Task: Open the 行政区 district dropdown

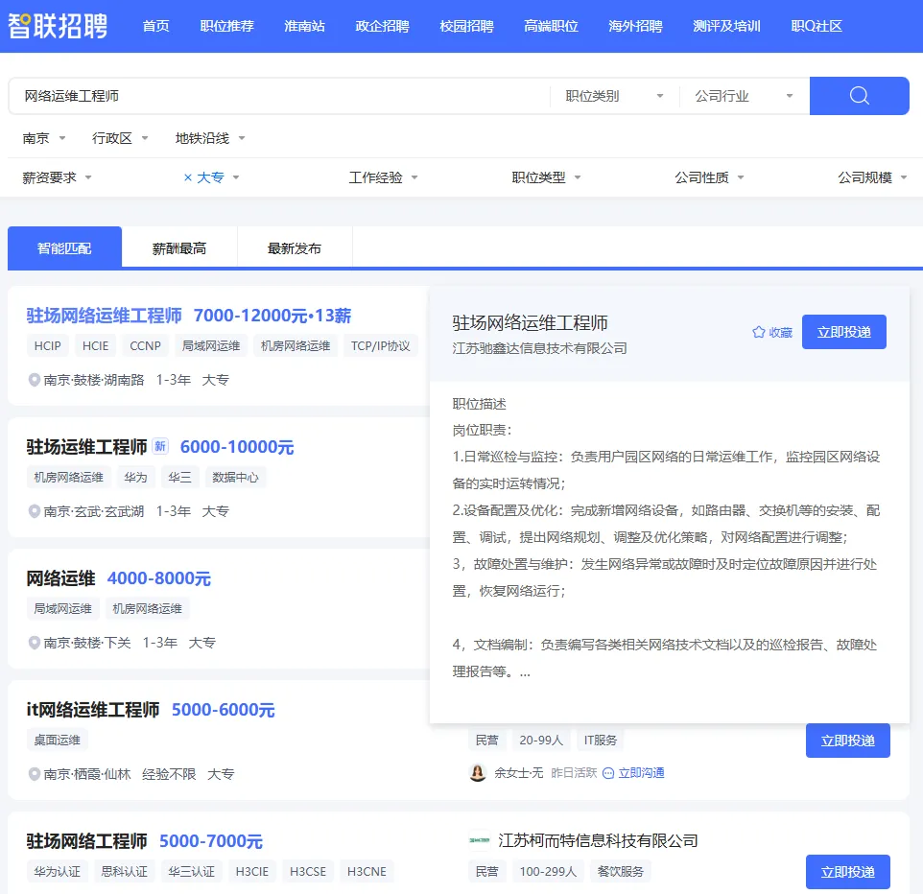Action: click(116, 138)
